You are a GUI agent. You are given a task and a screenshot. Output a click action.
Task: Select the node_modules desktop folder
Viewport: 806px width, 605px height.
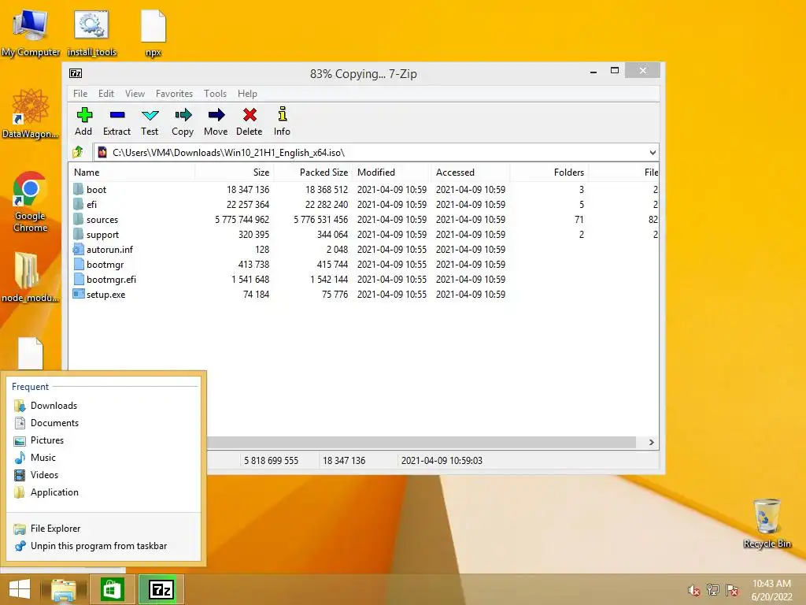[30, 277]
